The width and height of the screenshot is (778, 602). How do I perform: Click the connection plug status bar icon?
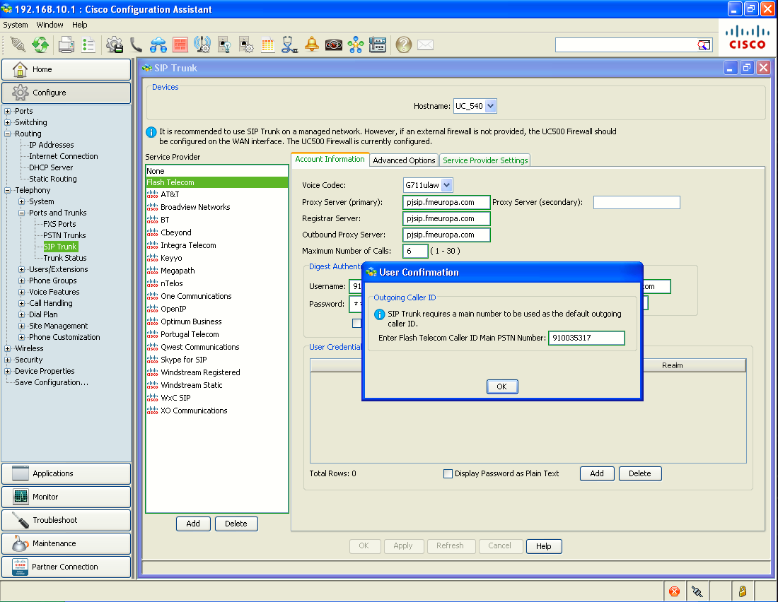[x=697, y=591]
